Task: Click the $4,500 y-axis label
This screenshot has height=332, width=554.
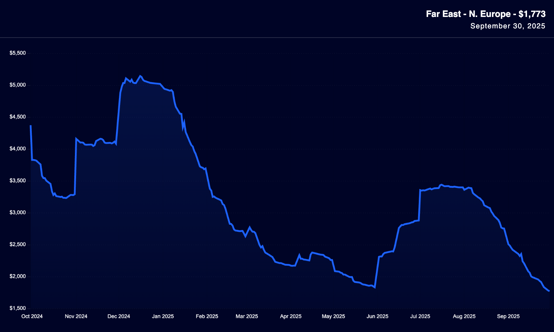Action: click(18, 117)
